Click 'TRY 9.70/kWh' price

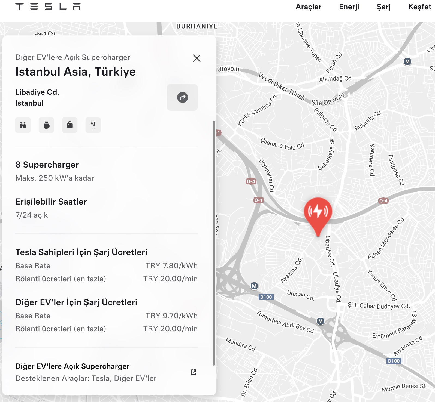click(x=172, y=316)
